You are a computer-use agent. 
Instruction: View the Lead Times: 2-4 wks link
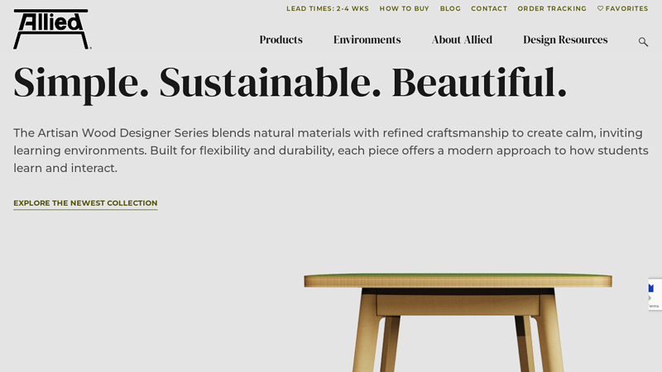(328, 8)
